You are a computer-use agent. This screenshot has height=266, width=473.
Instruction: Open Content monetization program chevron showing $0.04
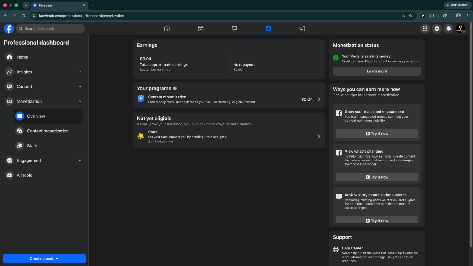click(x=319, y=99)
